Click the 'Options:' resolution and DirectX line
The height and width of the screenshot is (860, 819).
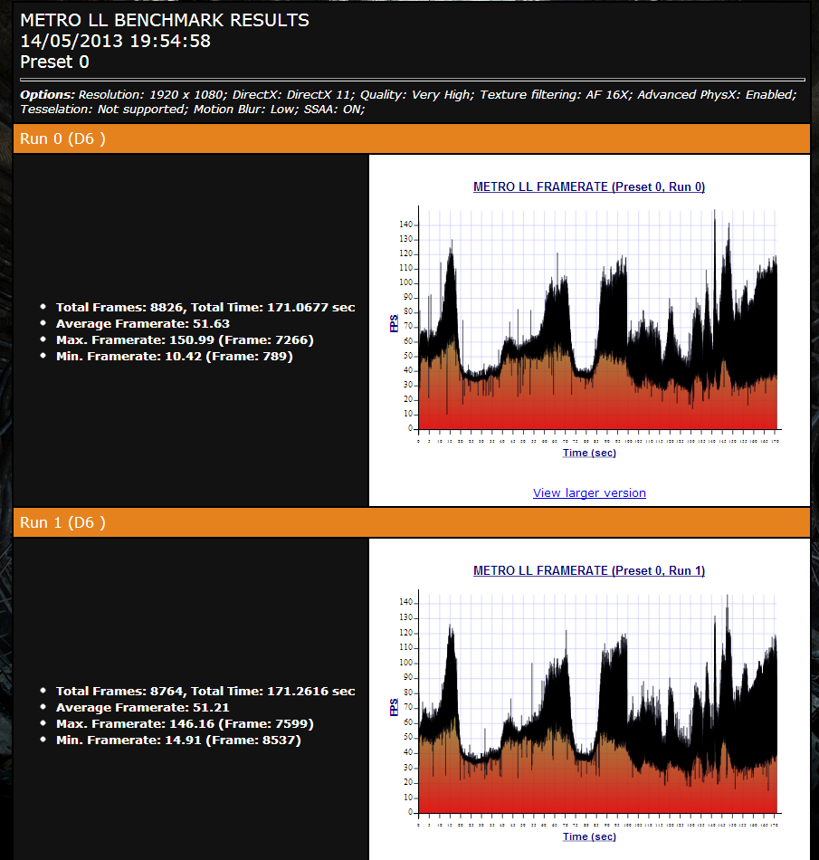tap(408, 94)
